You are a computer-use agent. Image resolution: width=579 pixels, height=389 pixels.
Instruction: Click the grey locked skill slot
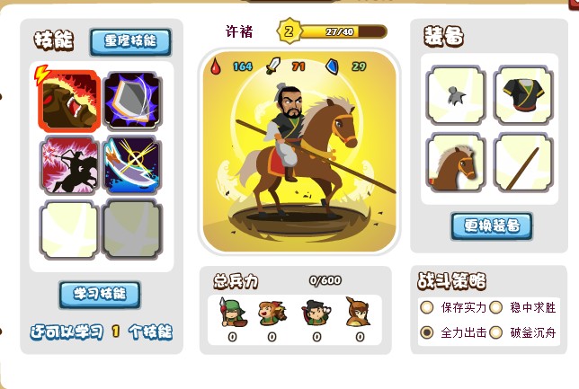pos(132,230)
